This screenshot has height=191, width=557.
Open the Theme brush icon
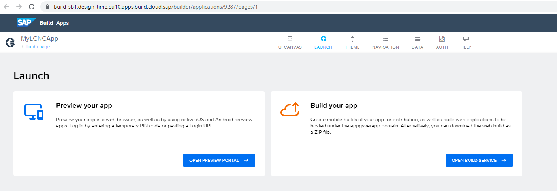352,39
